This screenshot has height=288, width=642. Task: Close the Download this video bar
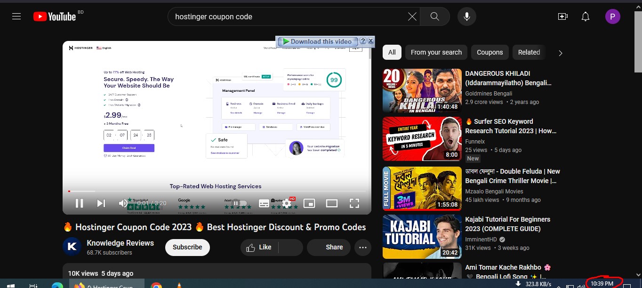tap(370, 41)
